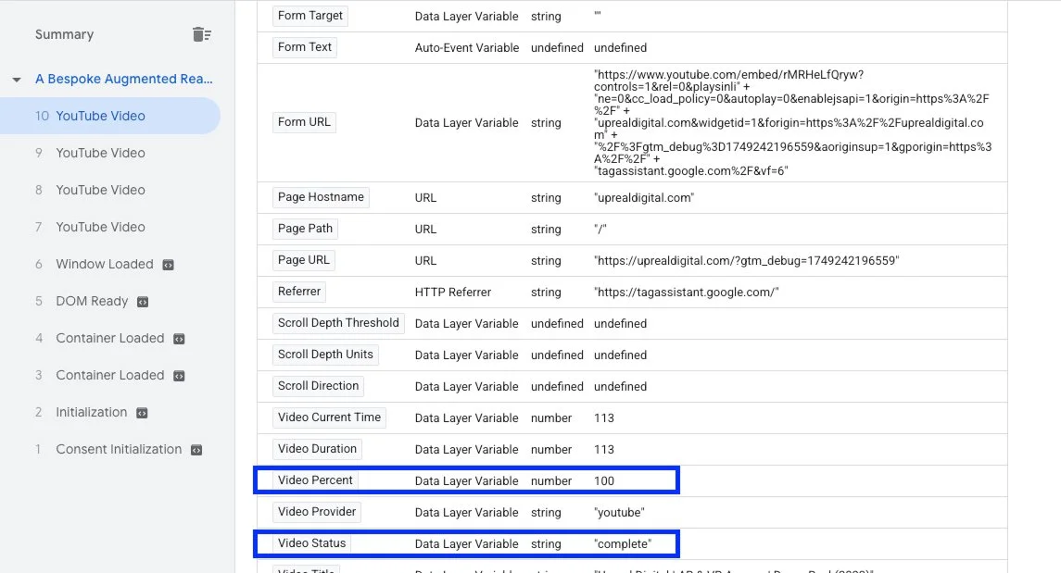Click Auto-Event Variable type in Form Text row
Image resolution: width=1061 pixels, height=573 pixels.
tap(467, 48)
